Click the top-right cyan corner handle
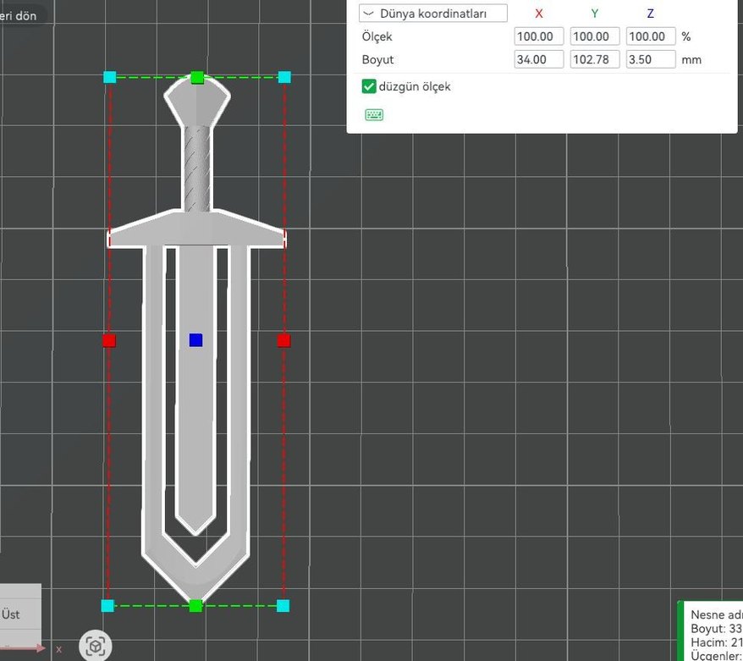The height and width of the screenshot is (661, 743). pyautogui.click(x=284, y=77)
